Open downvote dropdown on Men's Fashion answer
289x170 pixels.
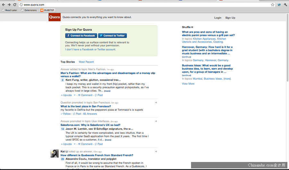[75, 95]
